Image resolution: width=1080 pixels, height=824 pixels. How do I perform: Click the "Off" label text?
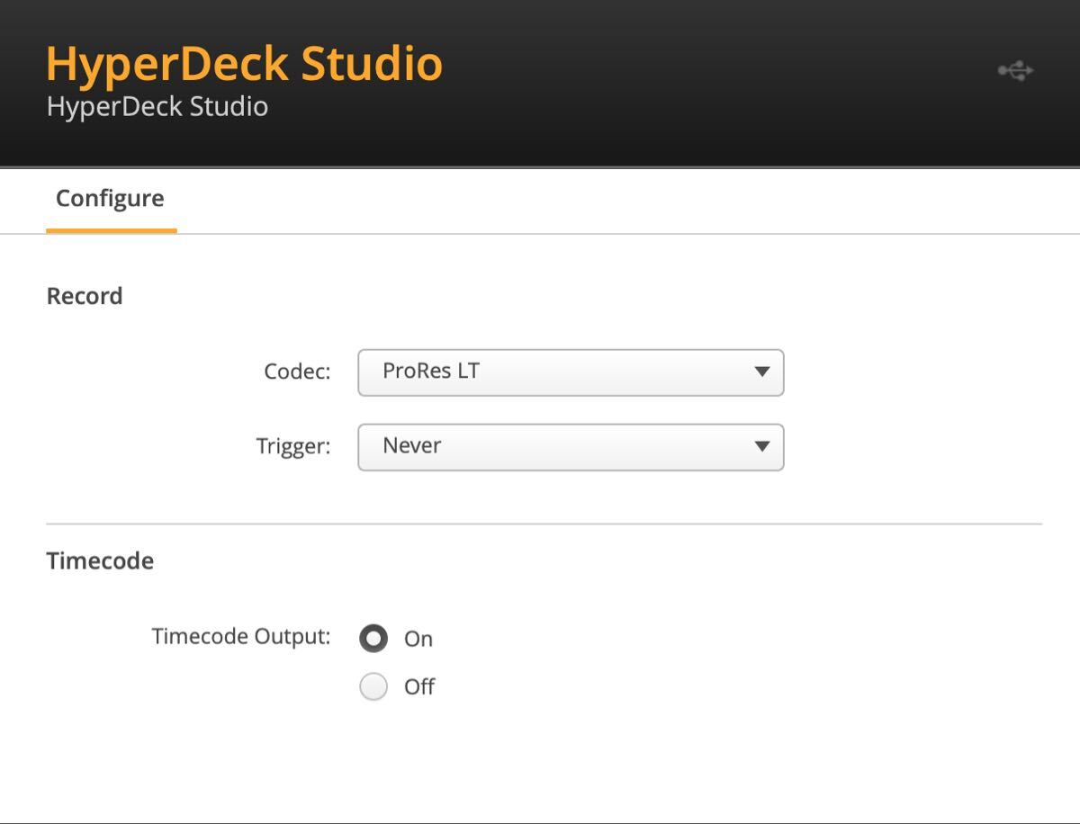pos(419,687)
